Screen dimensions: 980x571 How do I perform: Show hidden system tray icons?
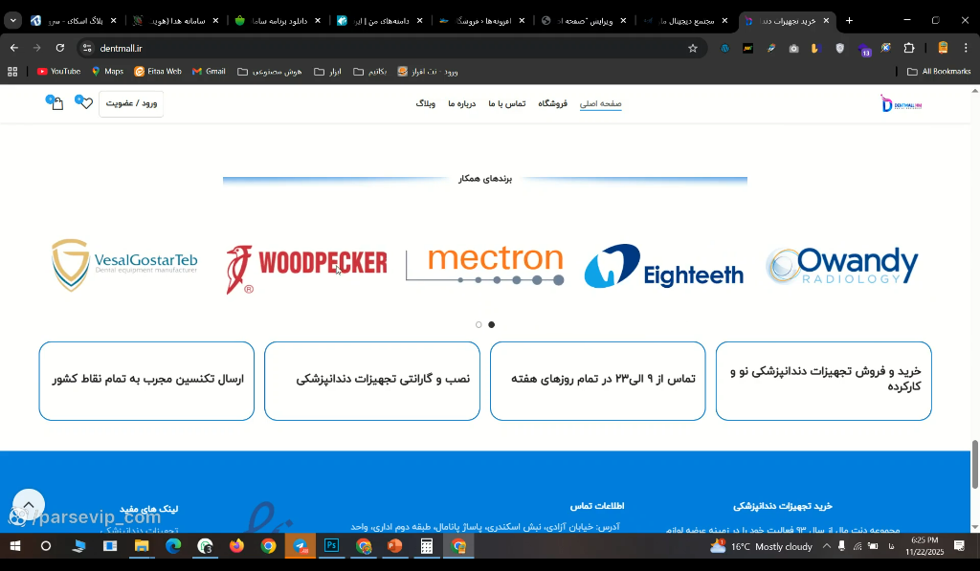[826, 546]
